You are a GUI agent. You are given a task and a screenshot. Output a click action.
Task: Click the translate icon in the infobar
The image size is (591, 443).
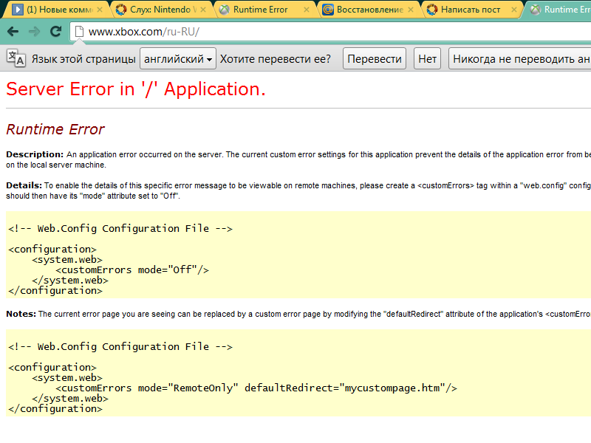[x=16, y=58]
